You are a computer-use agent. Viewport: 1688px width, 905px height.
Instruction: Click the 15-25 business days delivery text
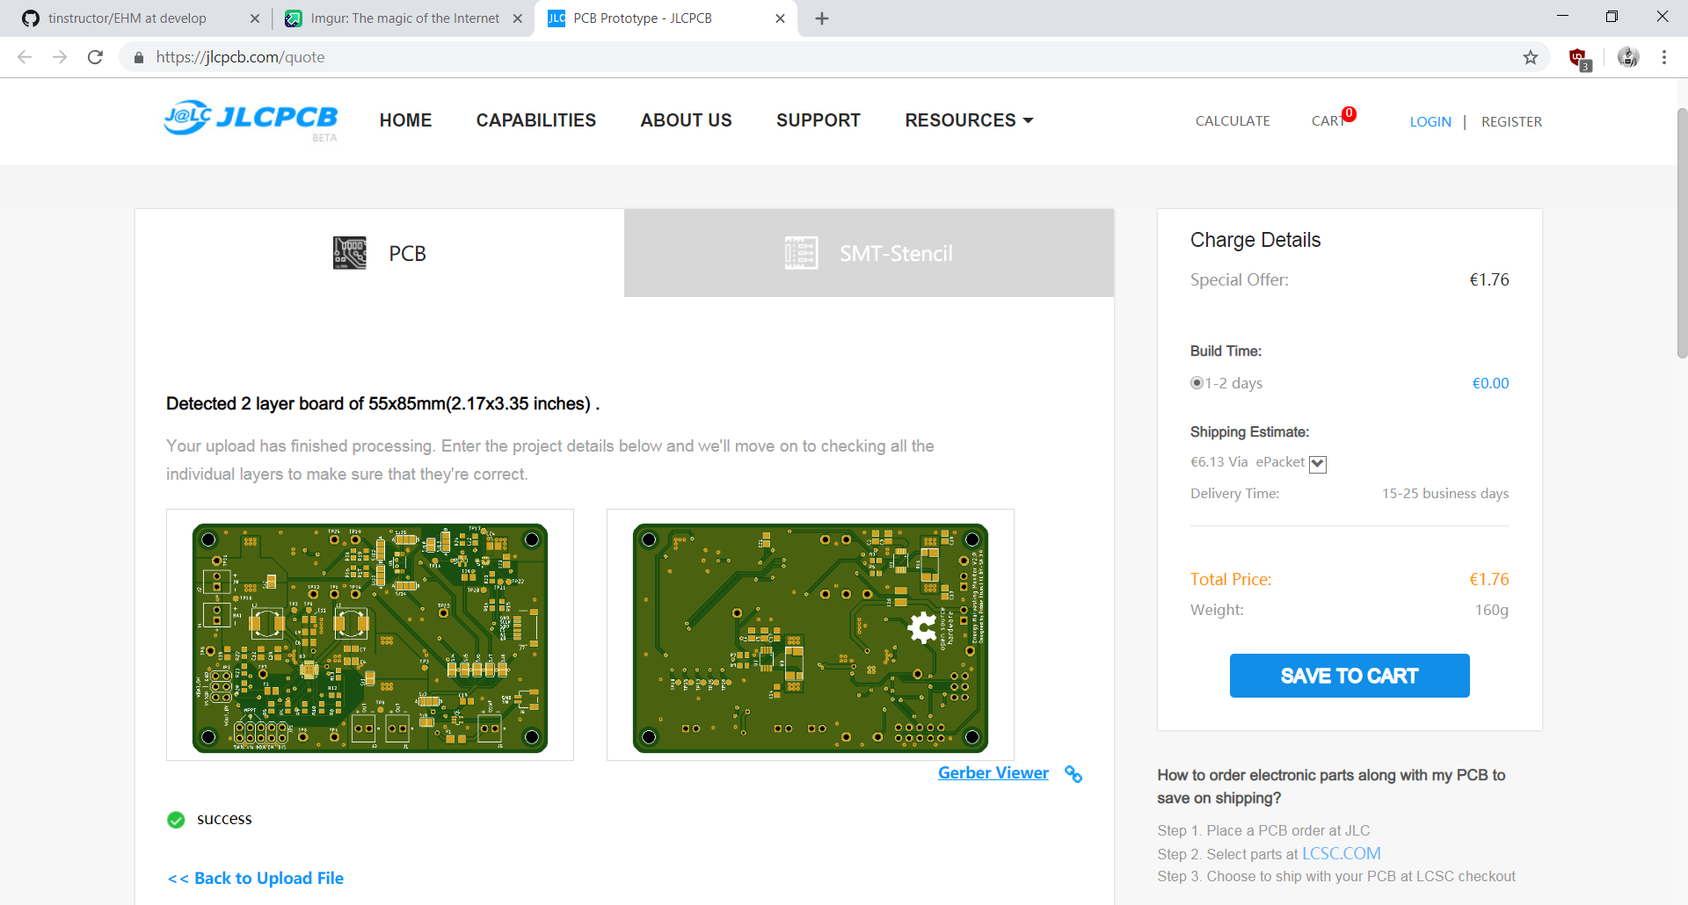point(1445,494)
